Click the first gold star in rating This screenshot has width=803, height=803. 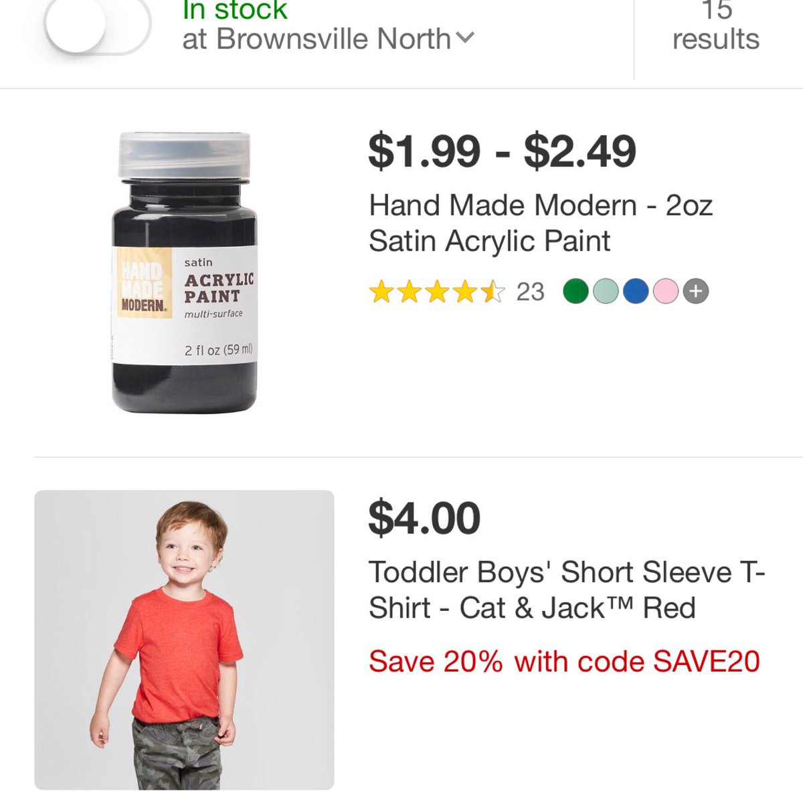(381, 292)
